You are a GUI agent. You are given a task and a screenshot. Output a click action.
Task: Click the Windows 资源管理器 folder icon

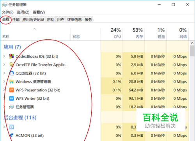click(x=11, y=81)
